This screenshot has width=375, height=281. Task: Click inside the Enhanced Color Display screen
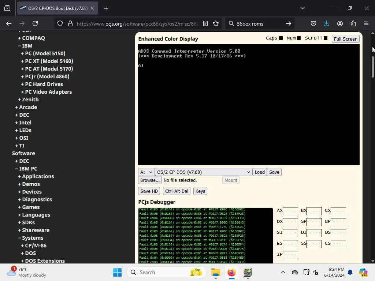249,104
